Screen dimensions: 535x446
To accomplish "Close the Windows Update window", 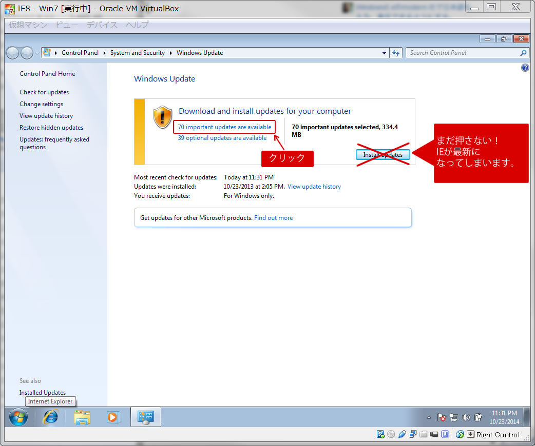I will point(521,39).
